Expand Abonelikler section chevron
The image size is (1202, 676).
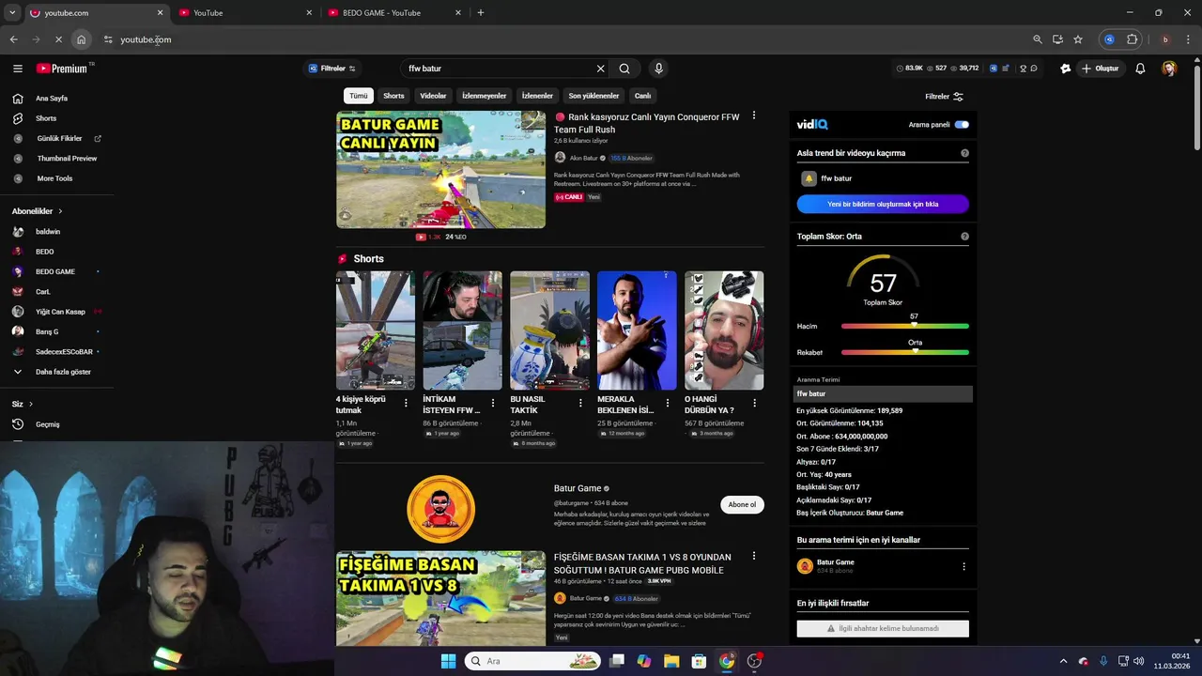(x=60, y=211)
